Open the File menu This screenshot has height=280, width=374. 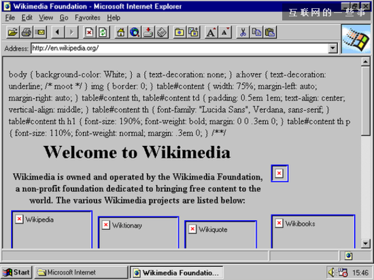[10, 18]
